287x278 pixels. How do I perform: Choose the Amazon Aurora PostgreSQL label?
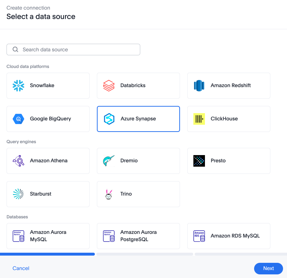[x=138, y=236]
